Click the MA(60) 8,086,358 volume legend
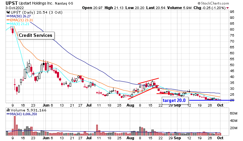This screenshot has width=243, height=141. coord(22,114)
